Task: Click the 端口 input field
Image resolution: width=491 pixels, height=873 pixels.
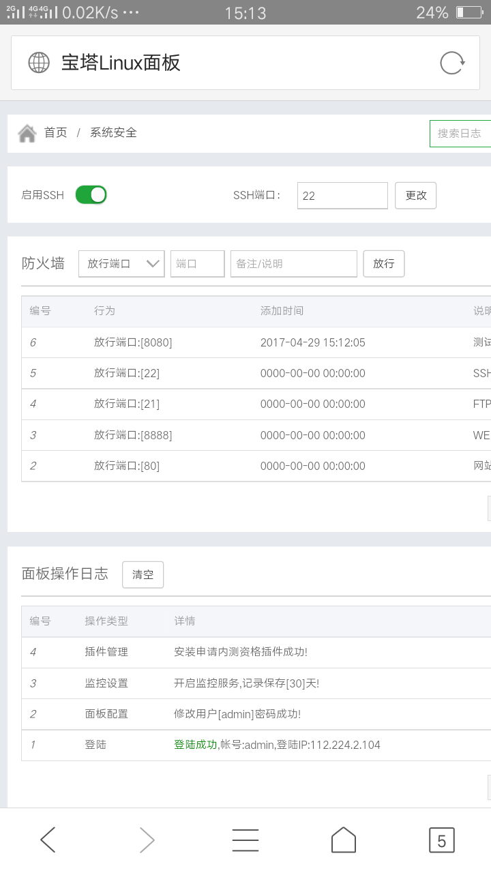Action: 198,264
